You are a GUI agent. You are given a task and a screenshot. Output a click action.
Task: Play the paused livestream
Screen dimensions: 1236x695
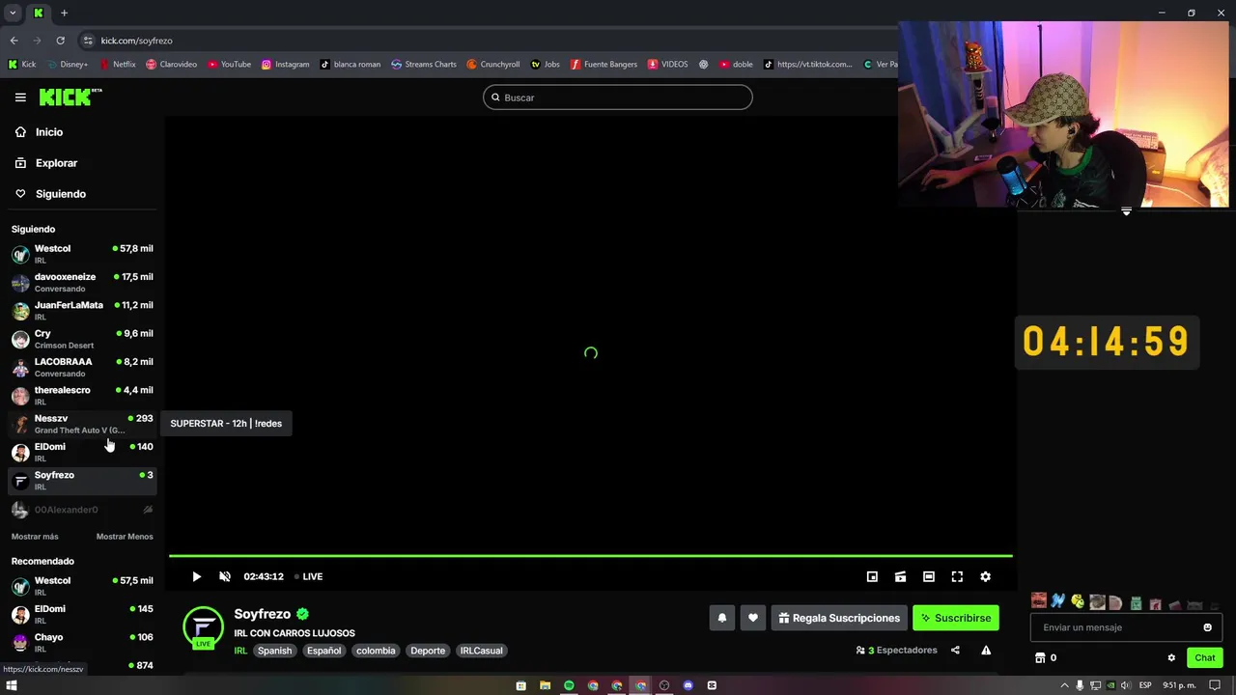196,576
